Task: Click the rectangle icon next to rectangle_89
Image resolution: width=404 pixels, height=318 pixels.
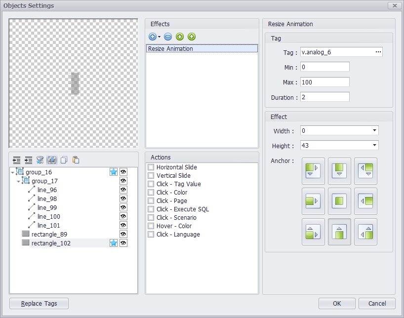Action: coord(26,234)
